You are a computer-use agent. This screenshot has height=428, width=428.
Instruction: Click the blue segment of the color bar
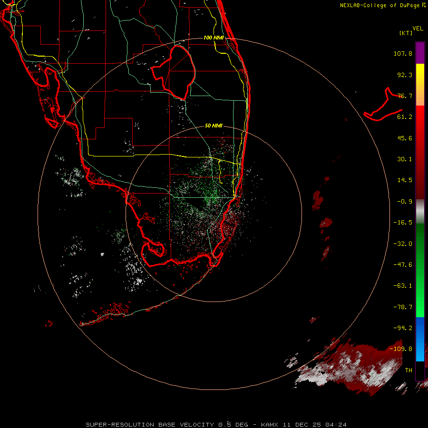420,339
